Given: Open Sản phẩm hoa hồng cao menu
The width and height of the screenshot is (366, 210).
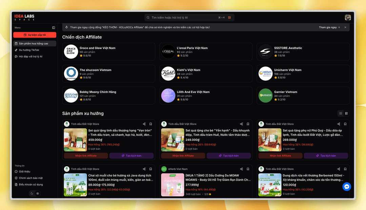Looking at the screenshot, I should point(35,43).
